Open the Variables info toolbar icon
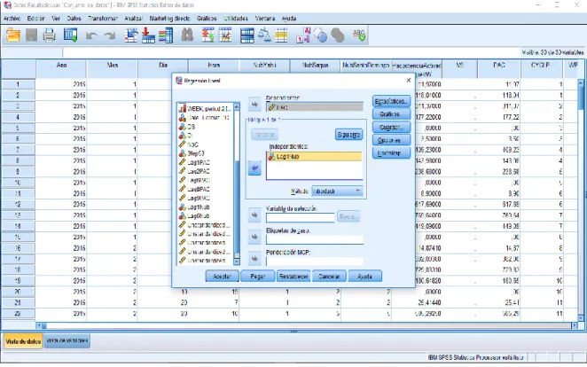Image resolution: width=587 pixels, height=367 pixels. click(x=166, y=35)
